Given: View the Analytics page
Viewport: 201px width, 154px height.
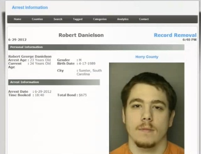Looking at the screenshot, I should click(123, 19).
